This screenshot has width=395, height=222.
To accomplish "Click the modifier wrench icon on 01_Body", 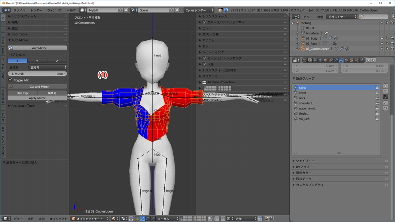I will (x=330, y=38).
